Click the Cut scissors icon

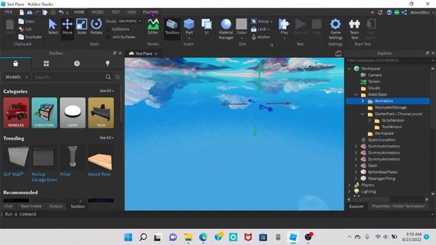(x=21, y=29)
